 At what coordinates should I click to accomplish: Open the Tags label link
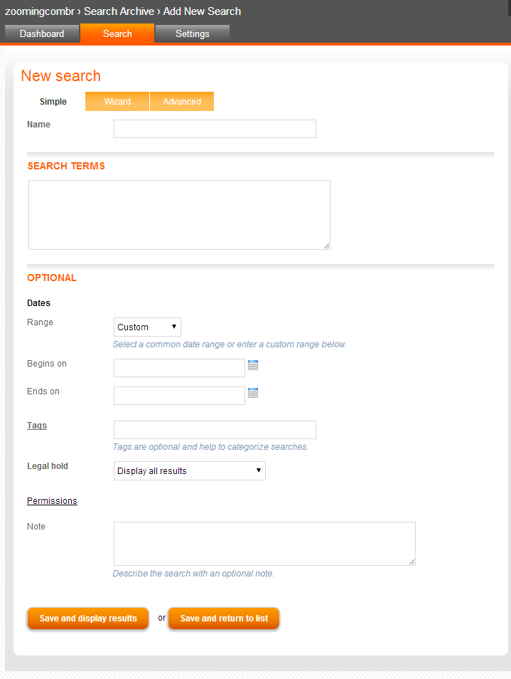[x=37, y=425]
